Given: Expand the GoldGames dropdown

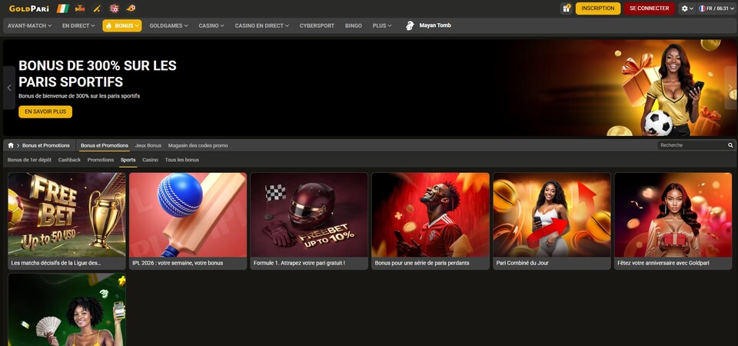Looking at the screenshot, I should tap(168, 26).
